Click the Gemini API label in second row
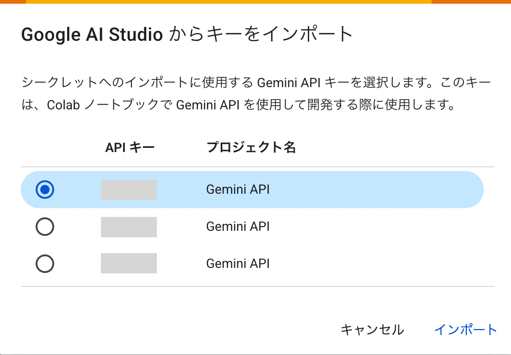Image resolution: width=511 pixels, height=355 pixels. (237, 227)
